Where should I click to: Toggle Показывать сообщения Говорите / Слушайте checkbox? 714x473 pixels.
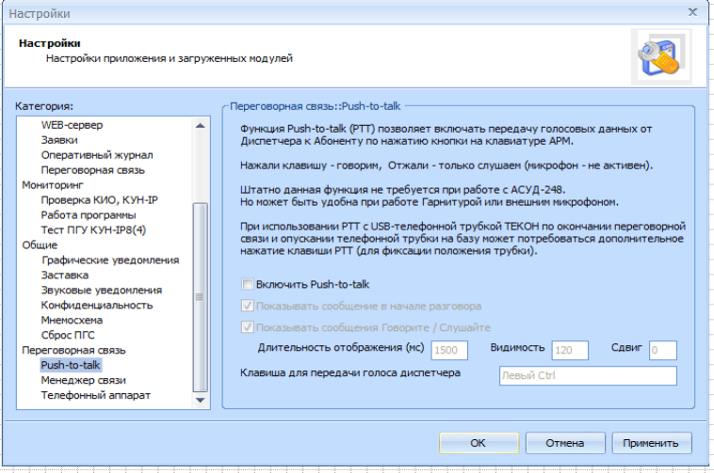(x=248, y=327)
